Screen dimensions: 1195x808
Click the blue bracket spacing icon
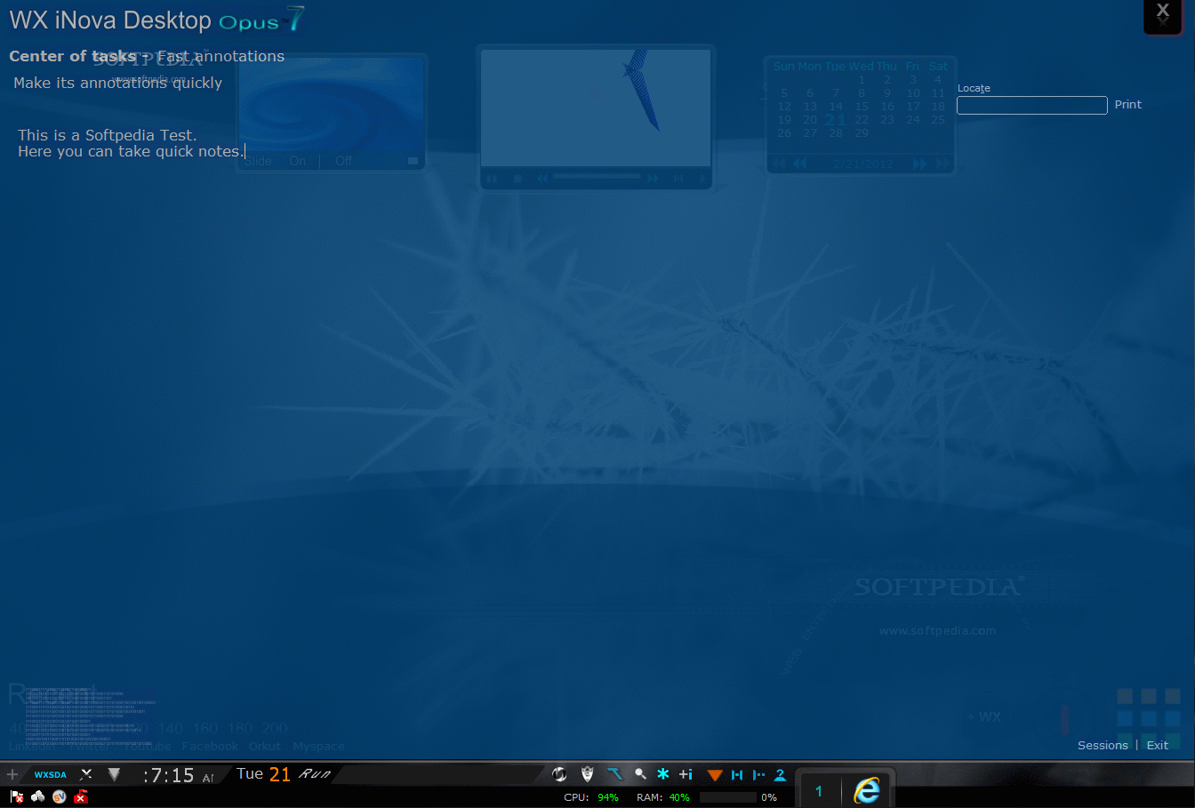[737, 775]
